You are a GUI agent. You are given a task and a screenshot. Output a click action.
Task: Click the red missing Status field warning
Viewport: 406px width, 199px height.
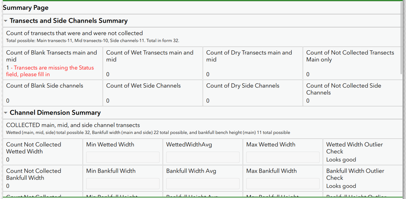pos(50,71)
